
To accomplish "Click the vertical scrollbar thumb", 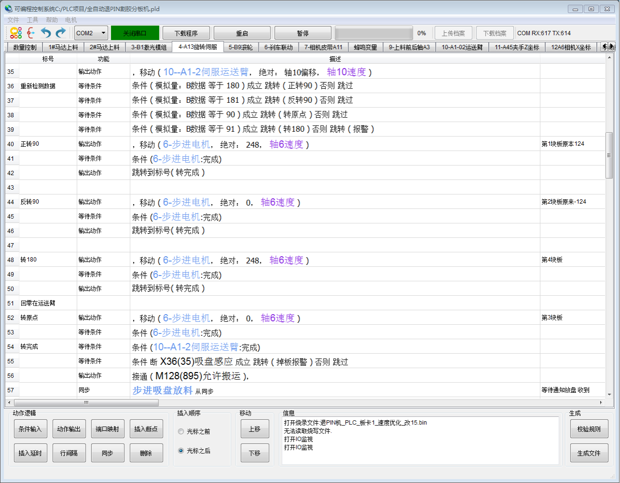I will coord(609,155).
